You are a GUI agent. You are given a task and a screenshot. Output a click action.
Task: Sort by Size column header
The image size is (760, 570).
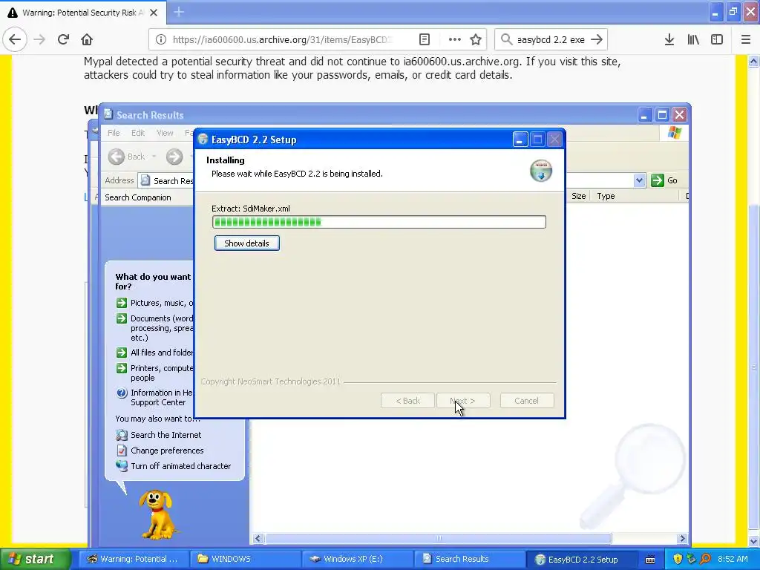pos(579,196)
